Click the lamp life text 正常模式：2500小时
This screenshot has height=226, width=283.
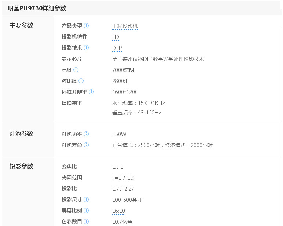pos(136,145)
